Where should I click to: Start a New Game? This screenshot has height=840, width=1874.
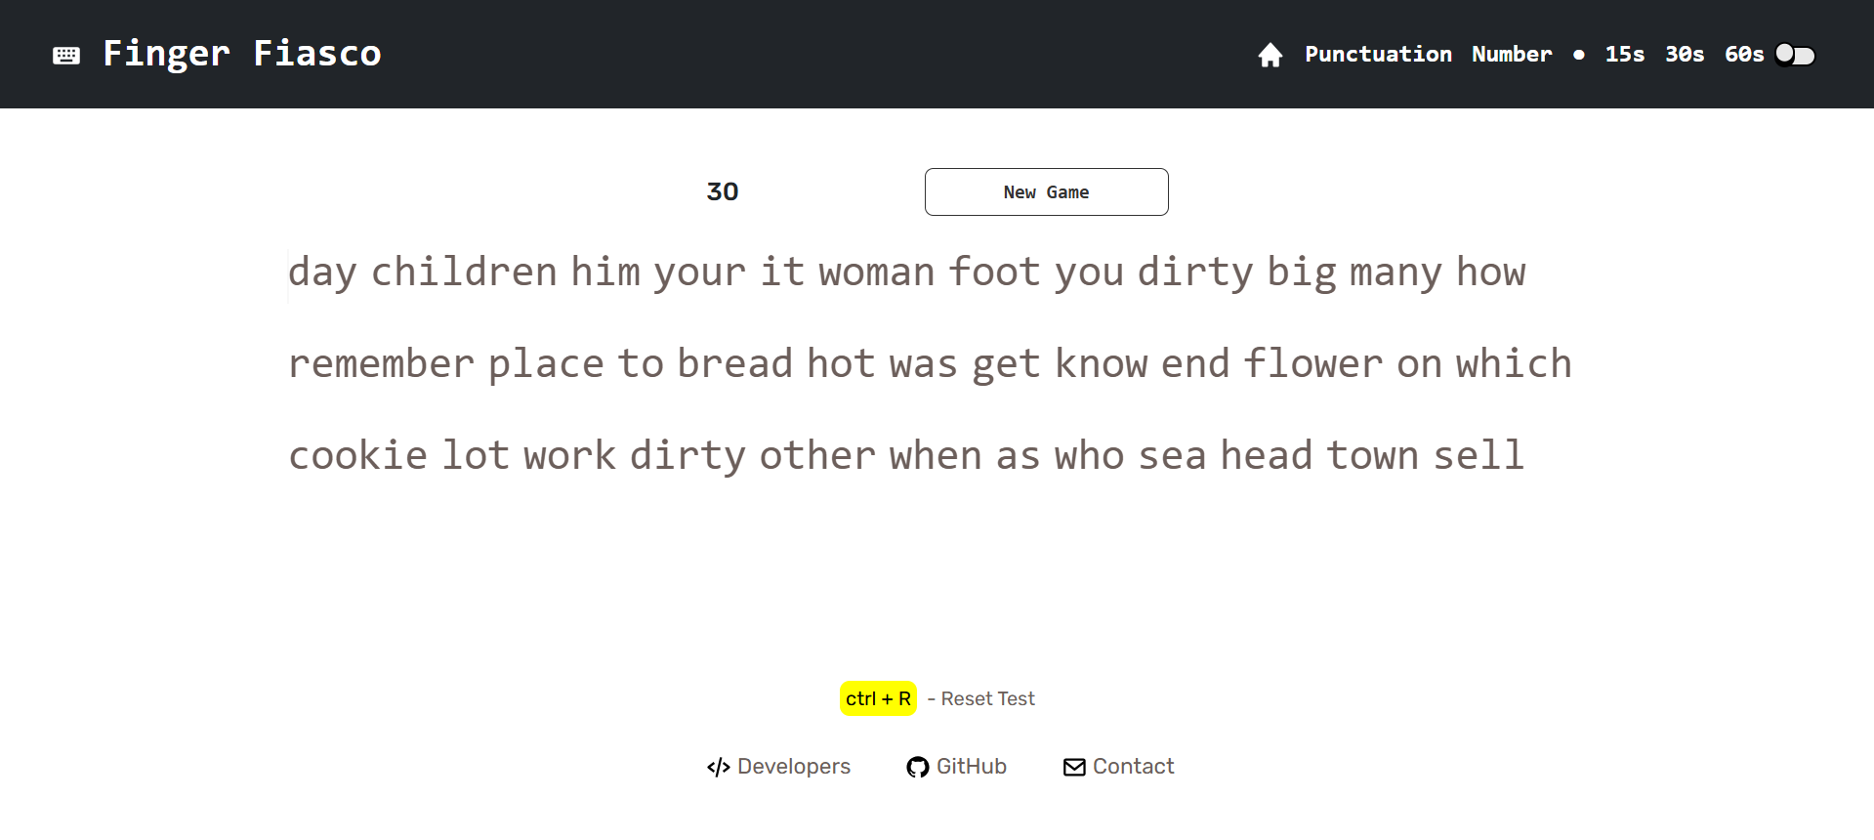[1046, 192]
